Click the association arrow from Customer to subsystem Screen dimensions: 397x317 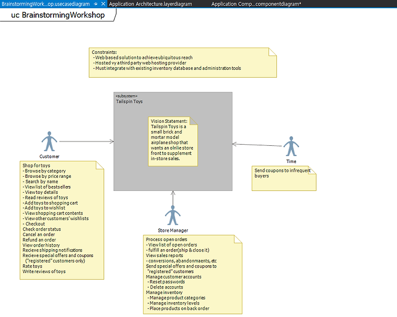click(87, 141)
